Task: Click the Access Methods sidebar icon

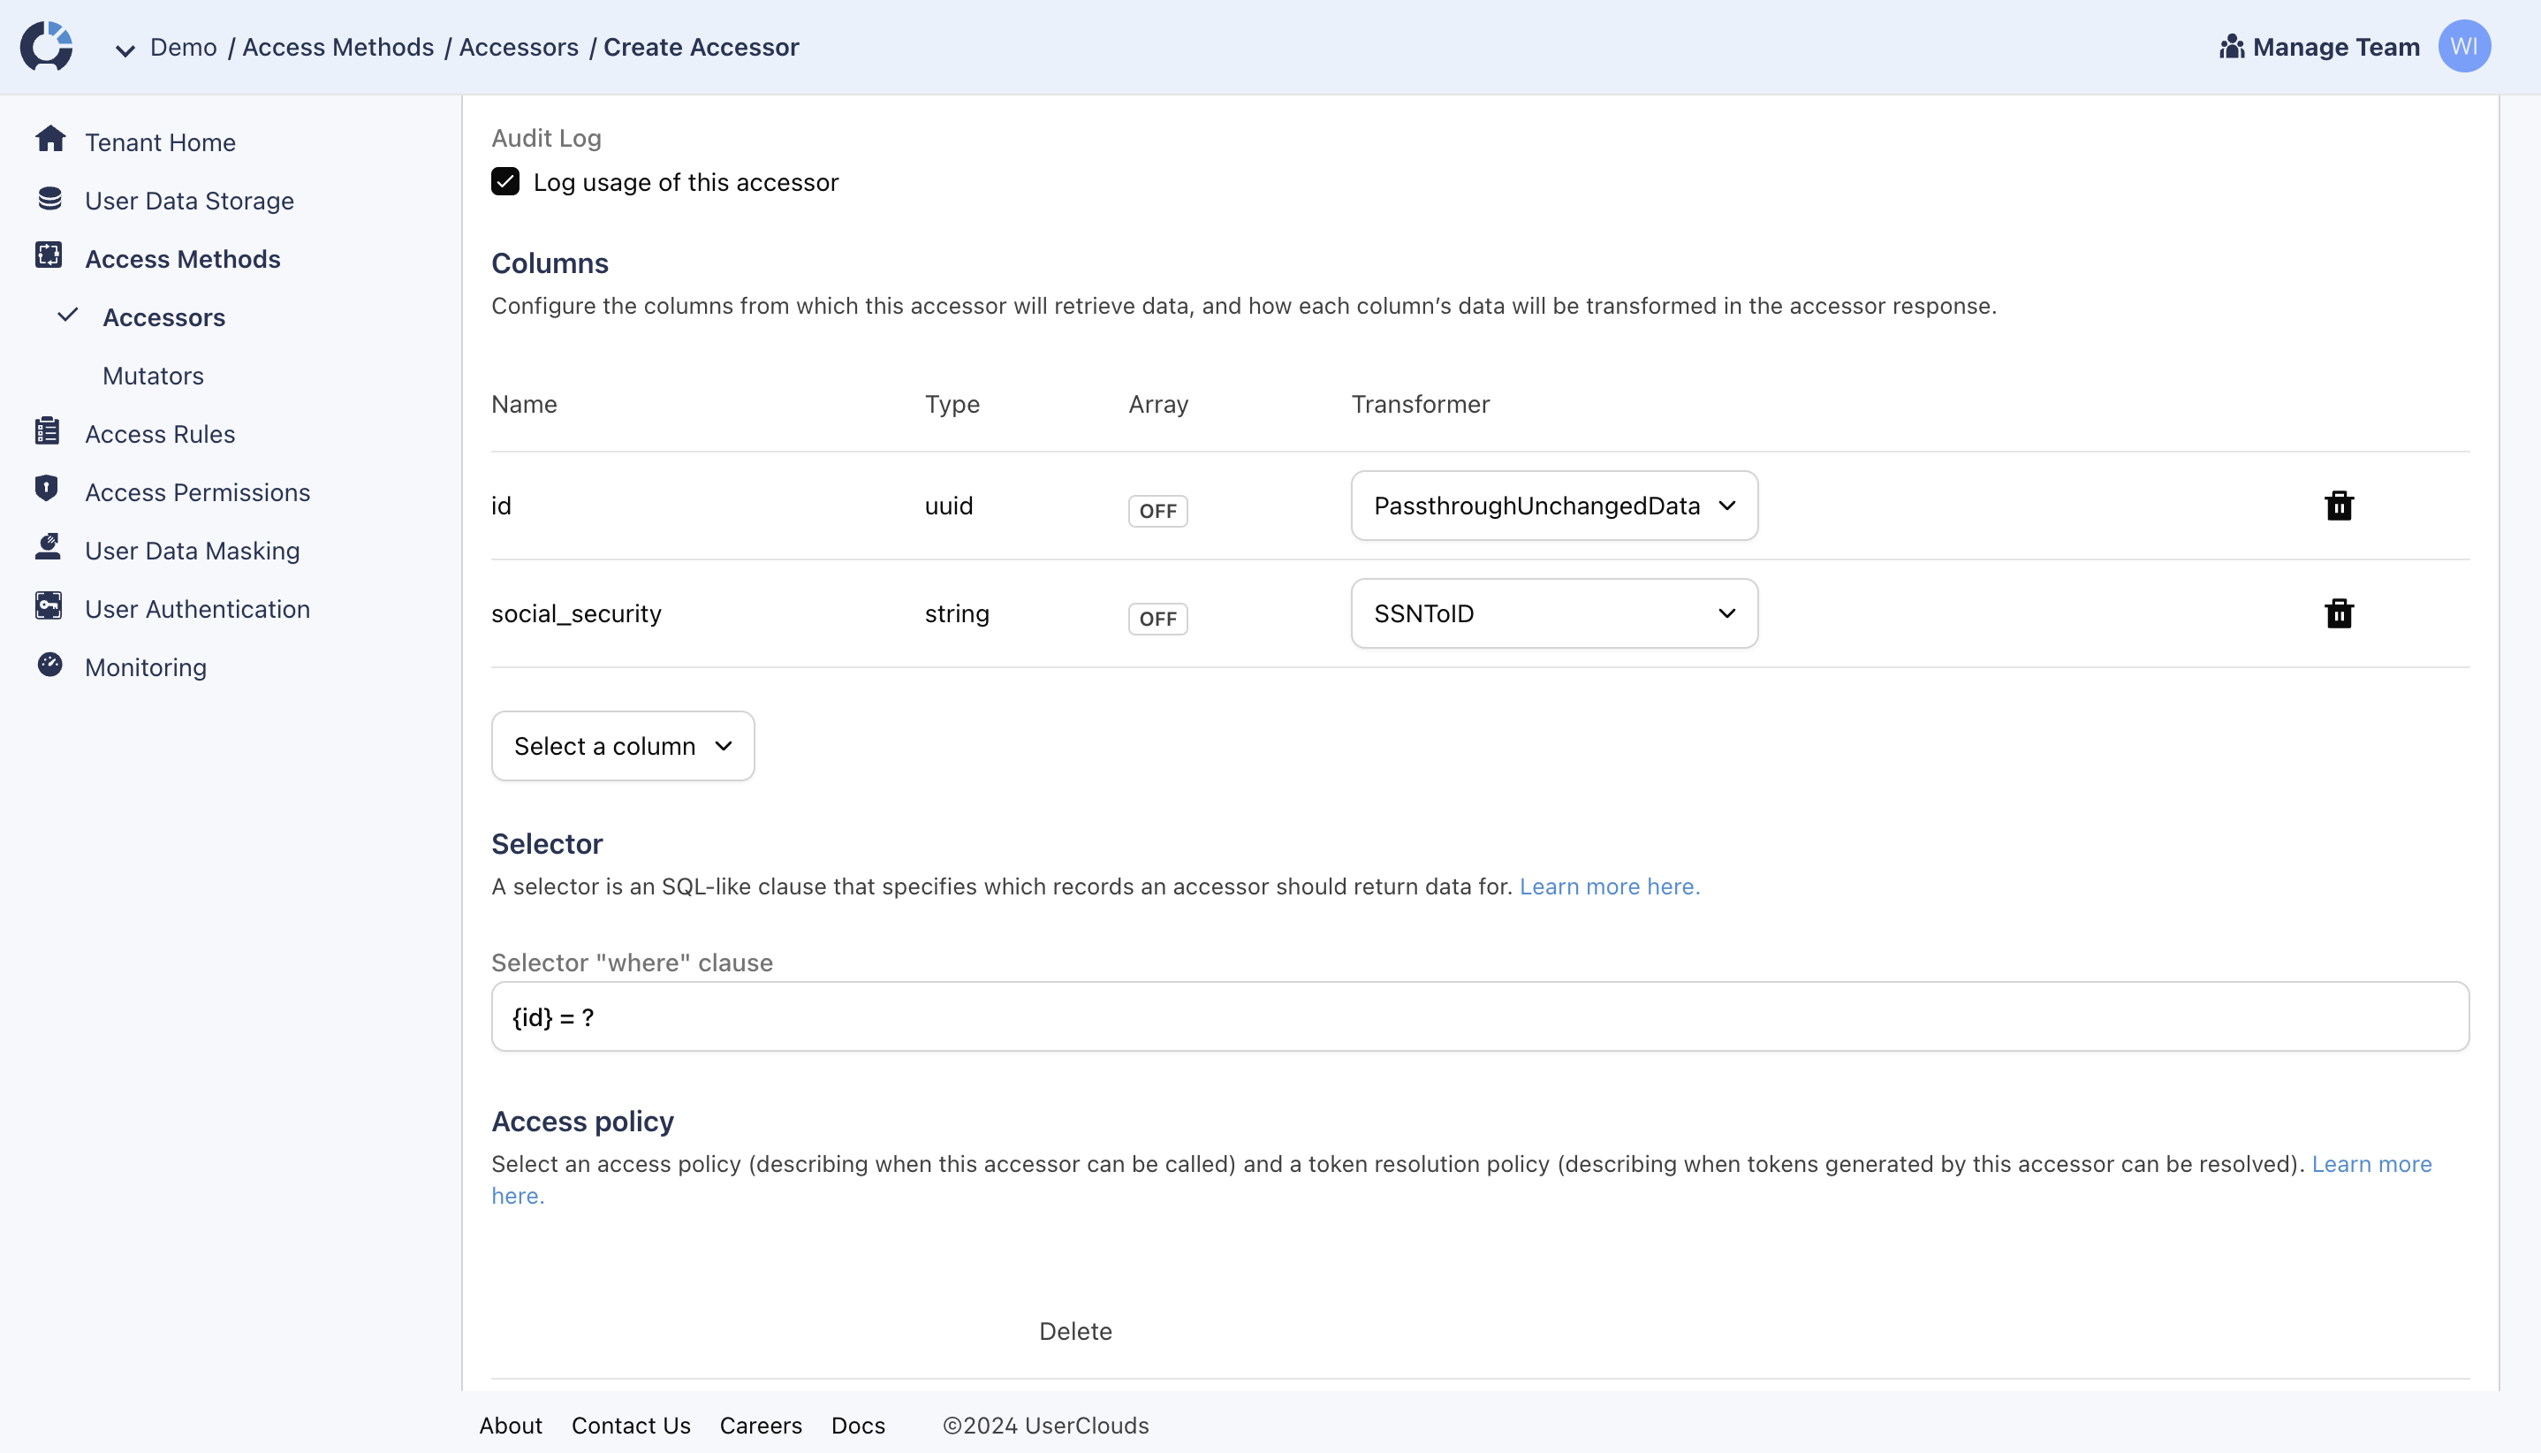Action: 49,256
